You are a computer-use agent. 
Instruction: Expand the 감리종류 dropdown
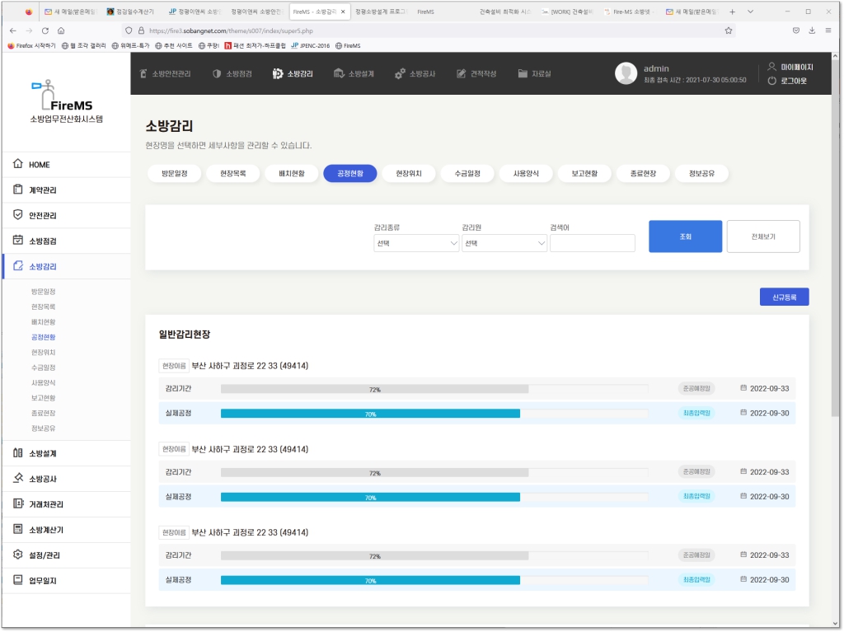[415, 243]
